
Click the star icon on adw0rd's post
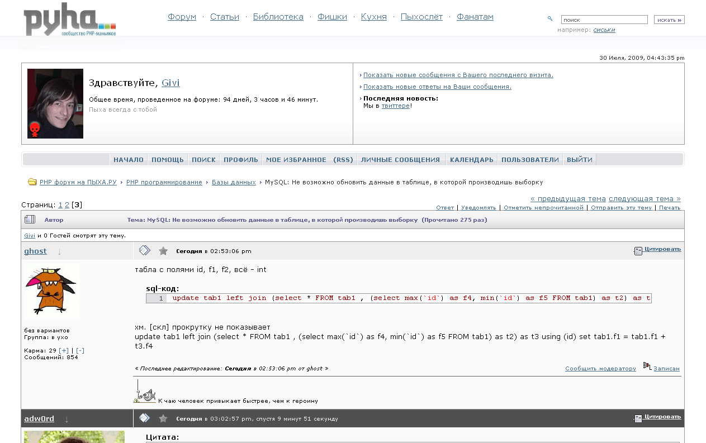coord(163,418)
